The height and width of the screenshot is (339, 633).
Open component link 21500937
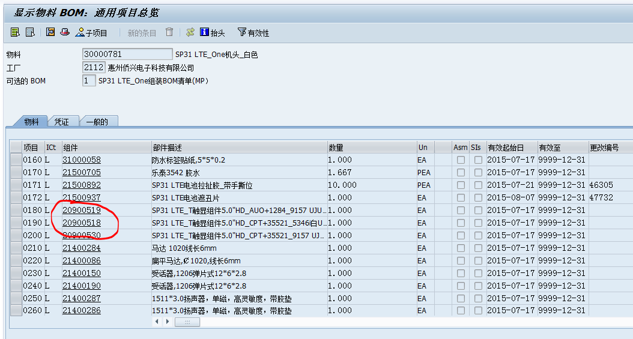coord(82,197)
